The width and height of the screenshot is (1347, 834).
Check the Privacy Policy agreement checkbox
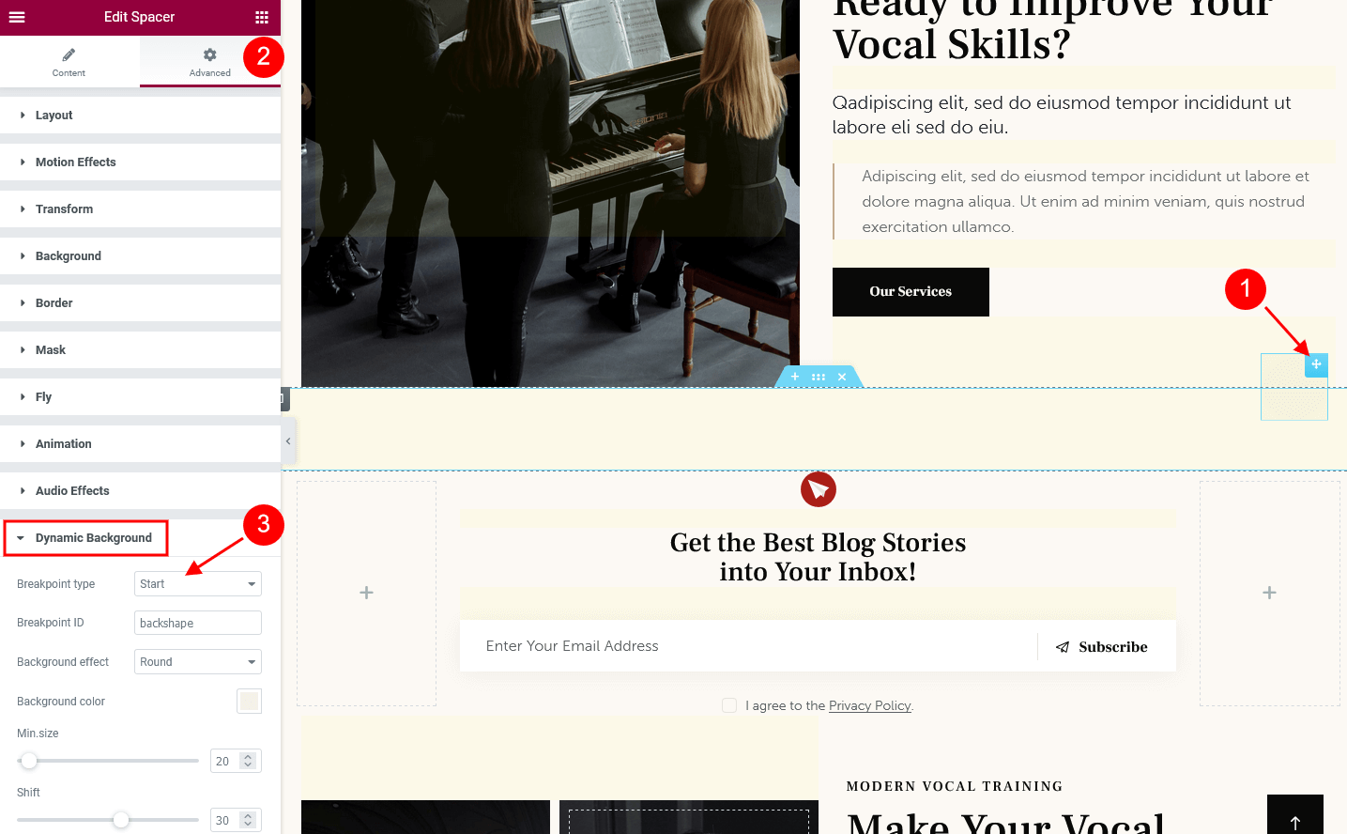coord(729,705)
